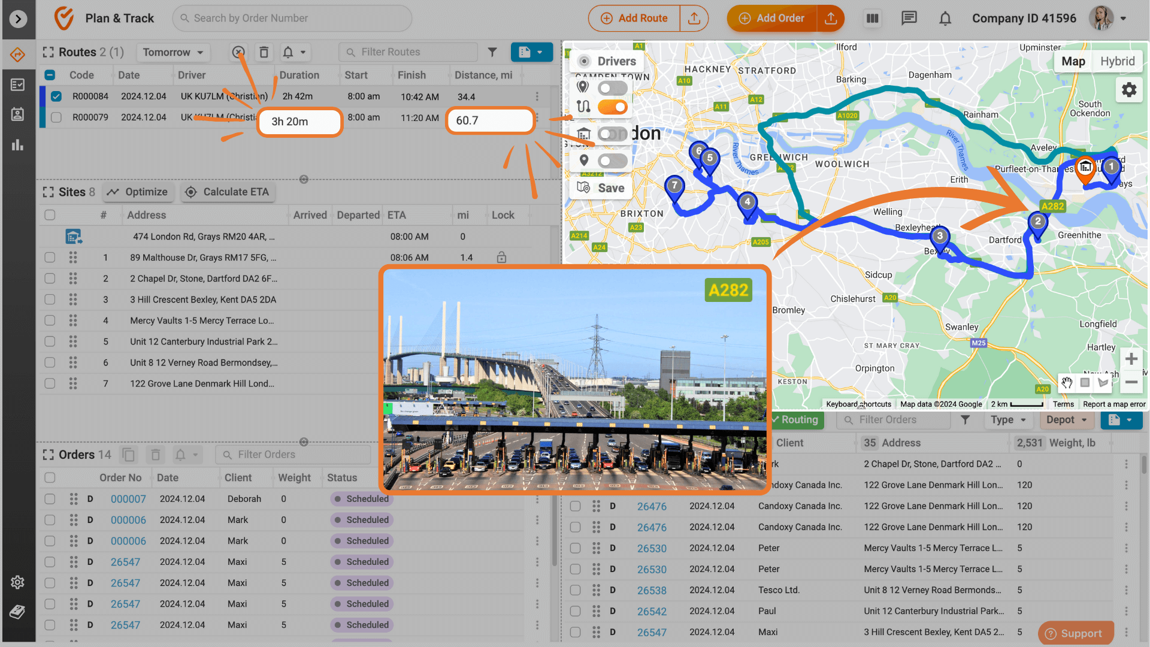Check the order 000007 Deborah checkbox
This screenshot has height=647, width=1150.
(x=50, y=499)
